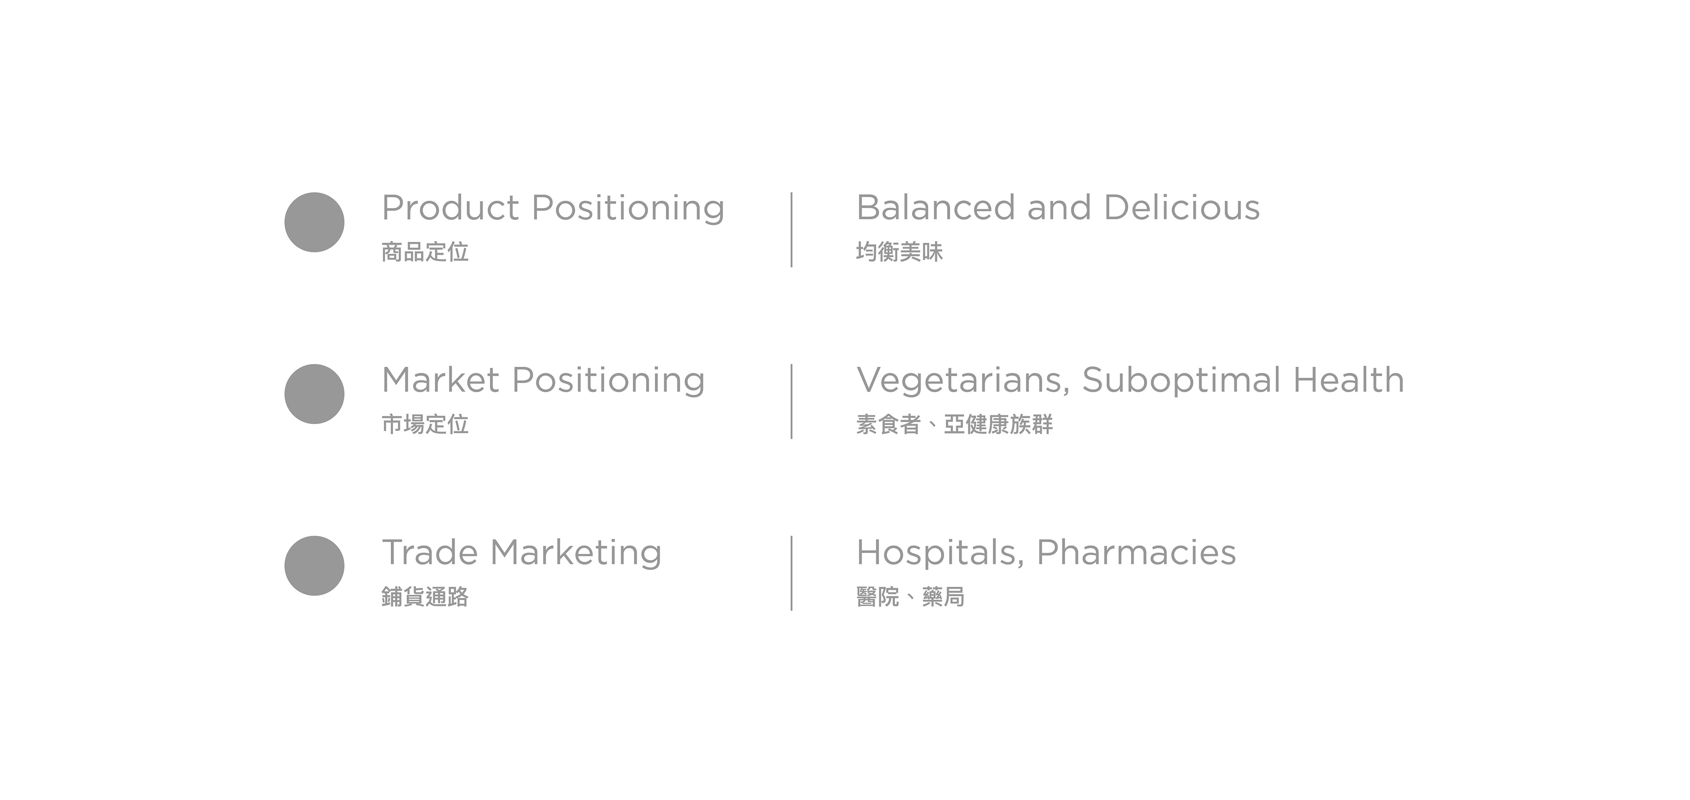
Task: Click the word Pharmacies
Action: [1136, 553]
